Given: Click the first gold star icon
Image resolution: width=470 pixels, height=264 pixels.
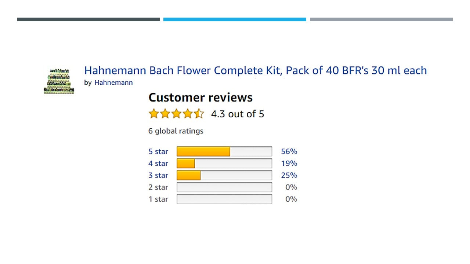Looking at the screenshot, I should (x=153, y=114).
